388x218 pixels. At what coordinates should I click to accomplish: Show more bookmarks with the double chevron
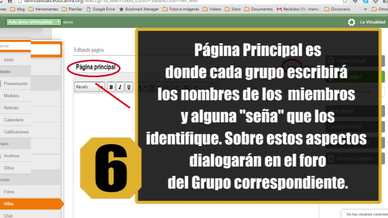pyautogui.click(x=365, y=9)
